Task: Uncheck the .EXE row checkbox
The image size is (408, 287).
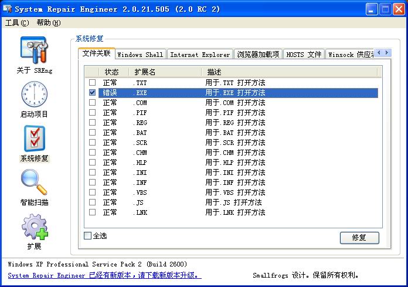Action: point(92,93)
